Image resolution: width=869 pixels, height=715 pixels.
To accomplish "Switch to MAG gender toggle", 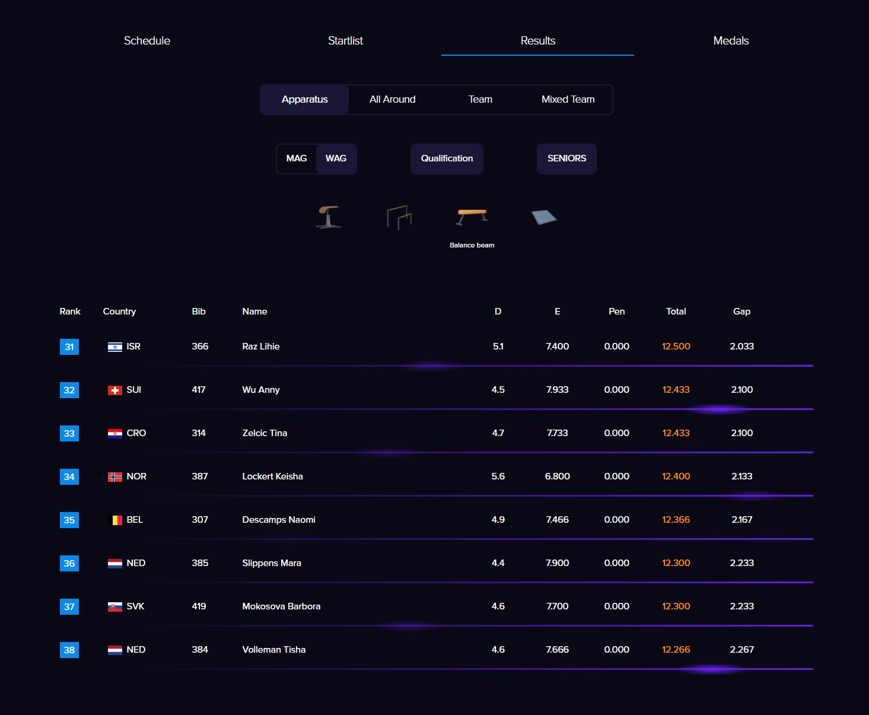I will pyautogui.click(x=297, y=158).
